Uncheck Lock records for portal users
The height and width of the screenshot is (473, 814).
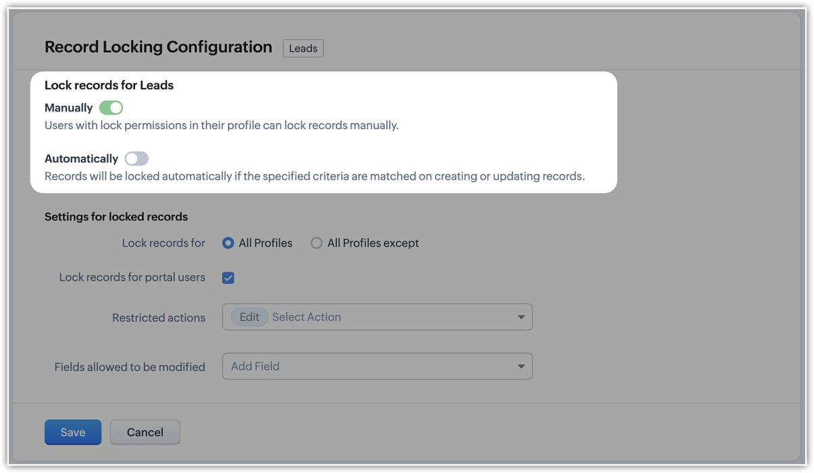click(x=228, y=277)
